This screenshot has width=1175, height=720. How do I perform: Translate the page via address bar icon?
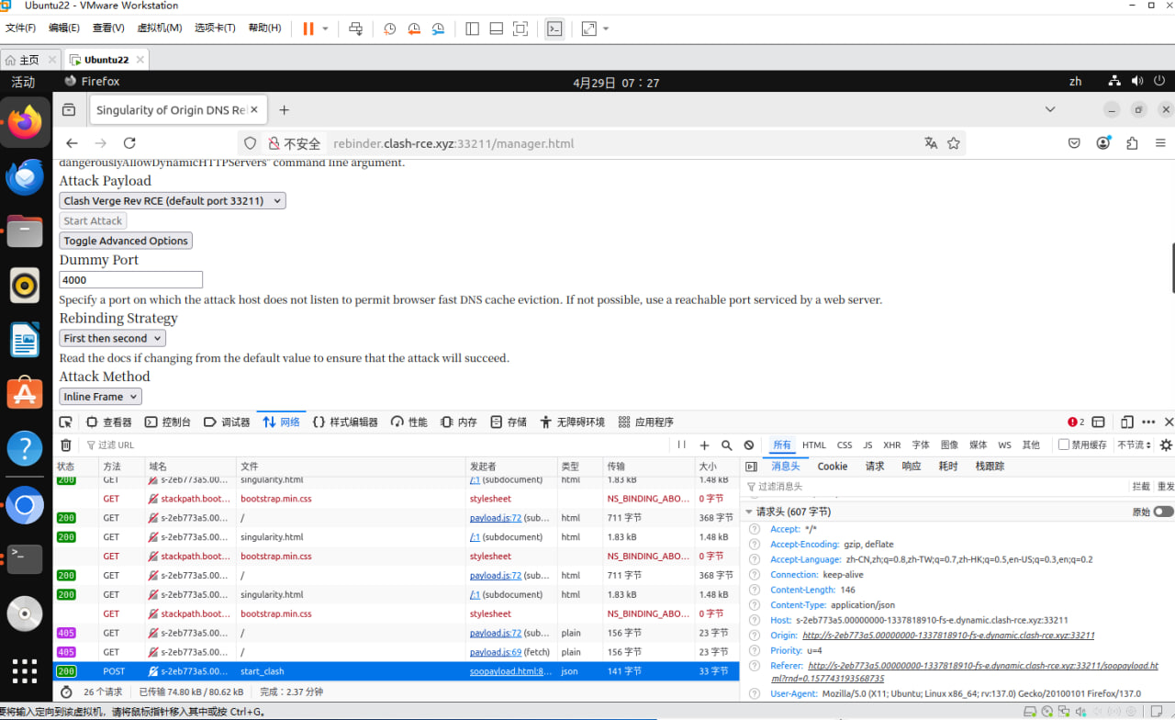click(x=931, y=143)
